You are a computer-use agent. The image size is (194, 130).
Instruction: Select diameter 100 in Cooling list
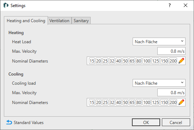147,102
